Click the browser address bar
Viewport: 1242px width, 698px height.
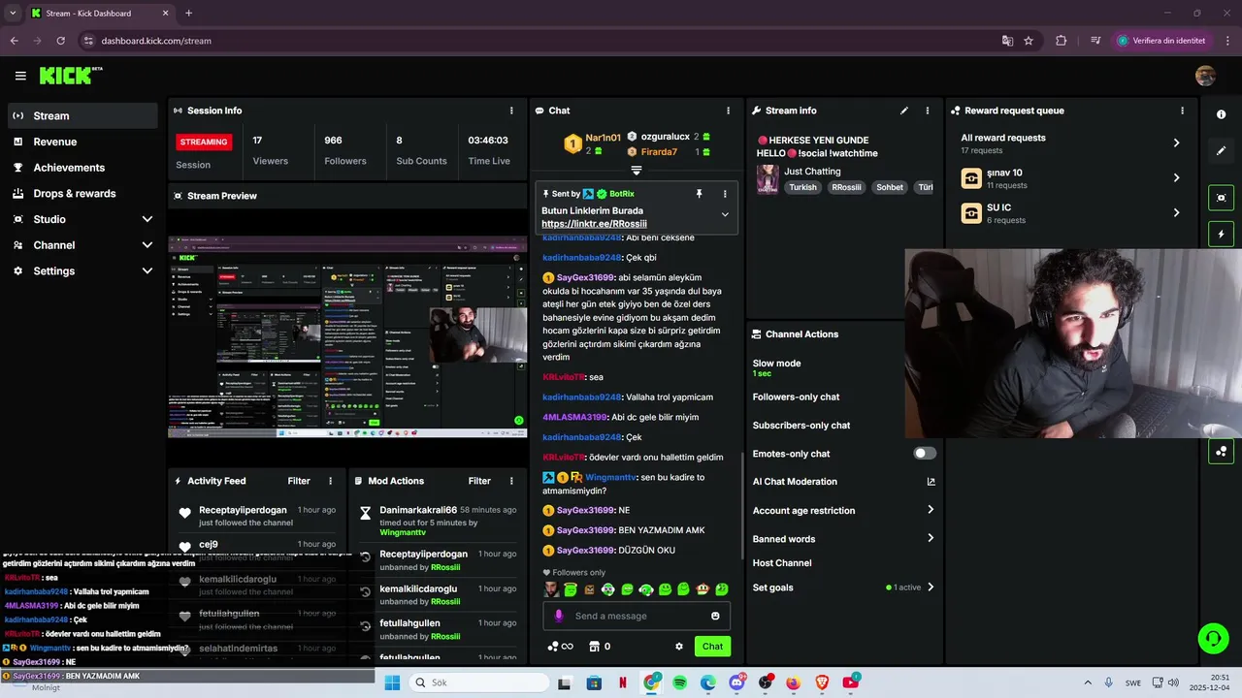543,41
